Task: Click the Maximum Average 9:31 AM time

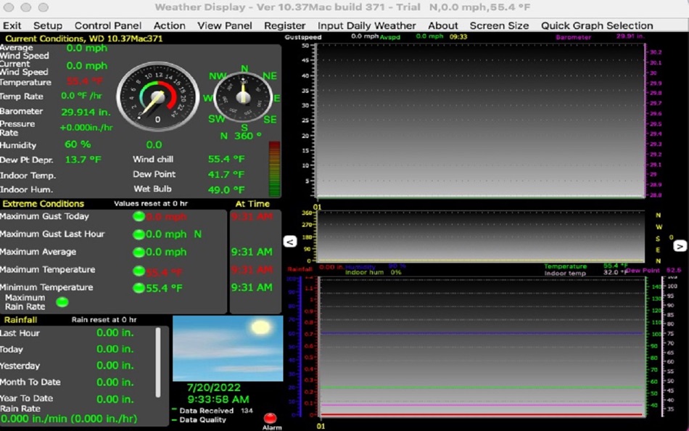Action: [252, 252]
